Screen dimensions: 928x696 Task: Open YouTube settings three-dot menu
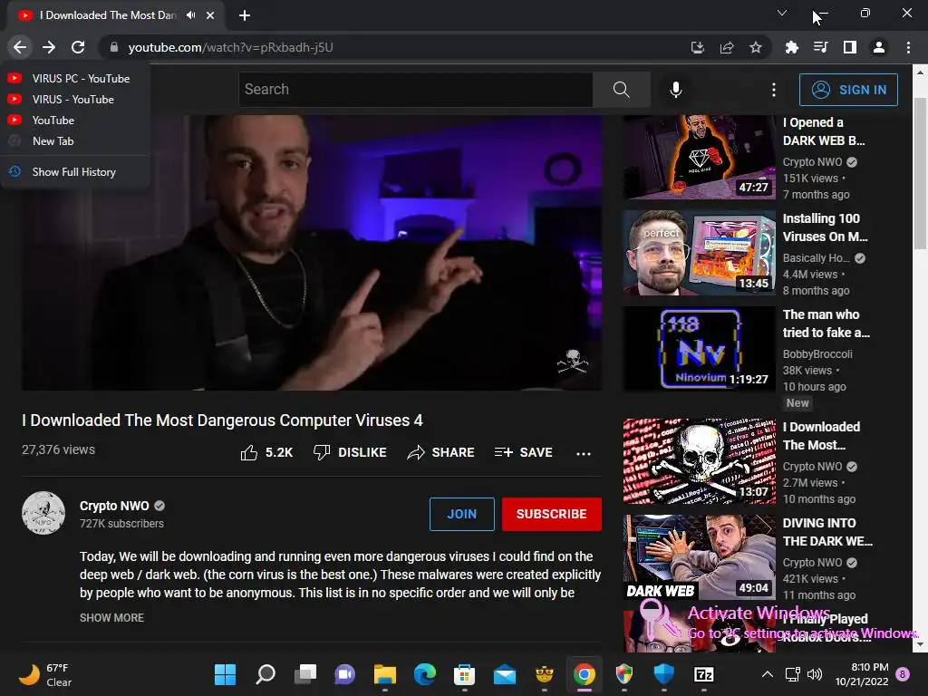pos(774,90)
